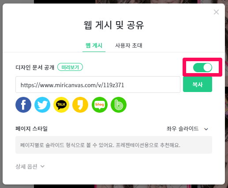Open the 좌우 슬라이드 page style dropdown

point(187,129)
